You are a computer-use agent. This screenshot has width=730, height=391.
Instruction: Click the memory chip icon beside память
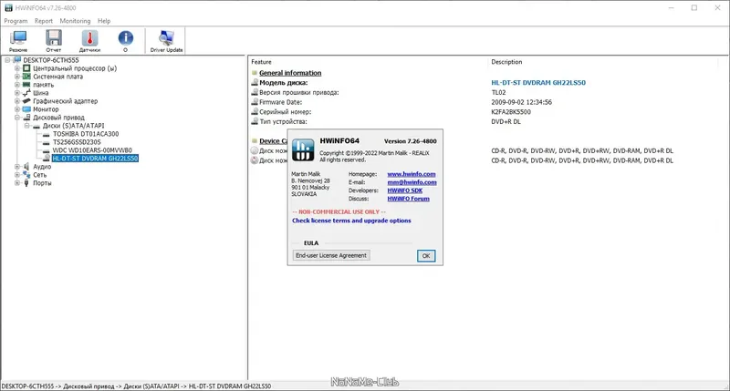(x=26, y=85)
